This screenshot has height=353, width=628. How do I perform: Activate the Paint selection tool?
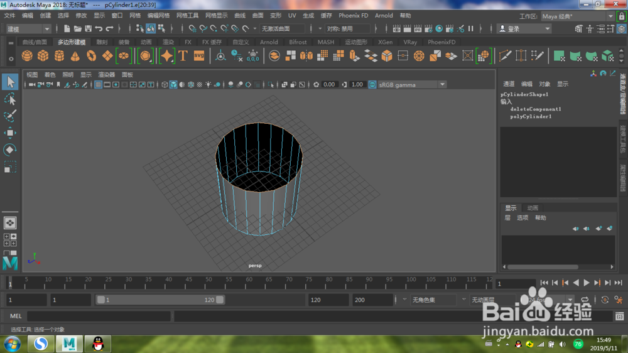tap(10, 116)
